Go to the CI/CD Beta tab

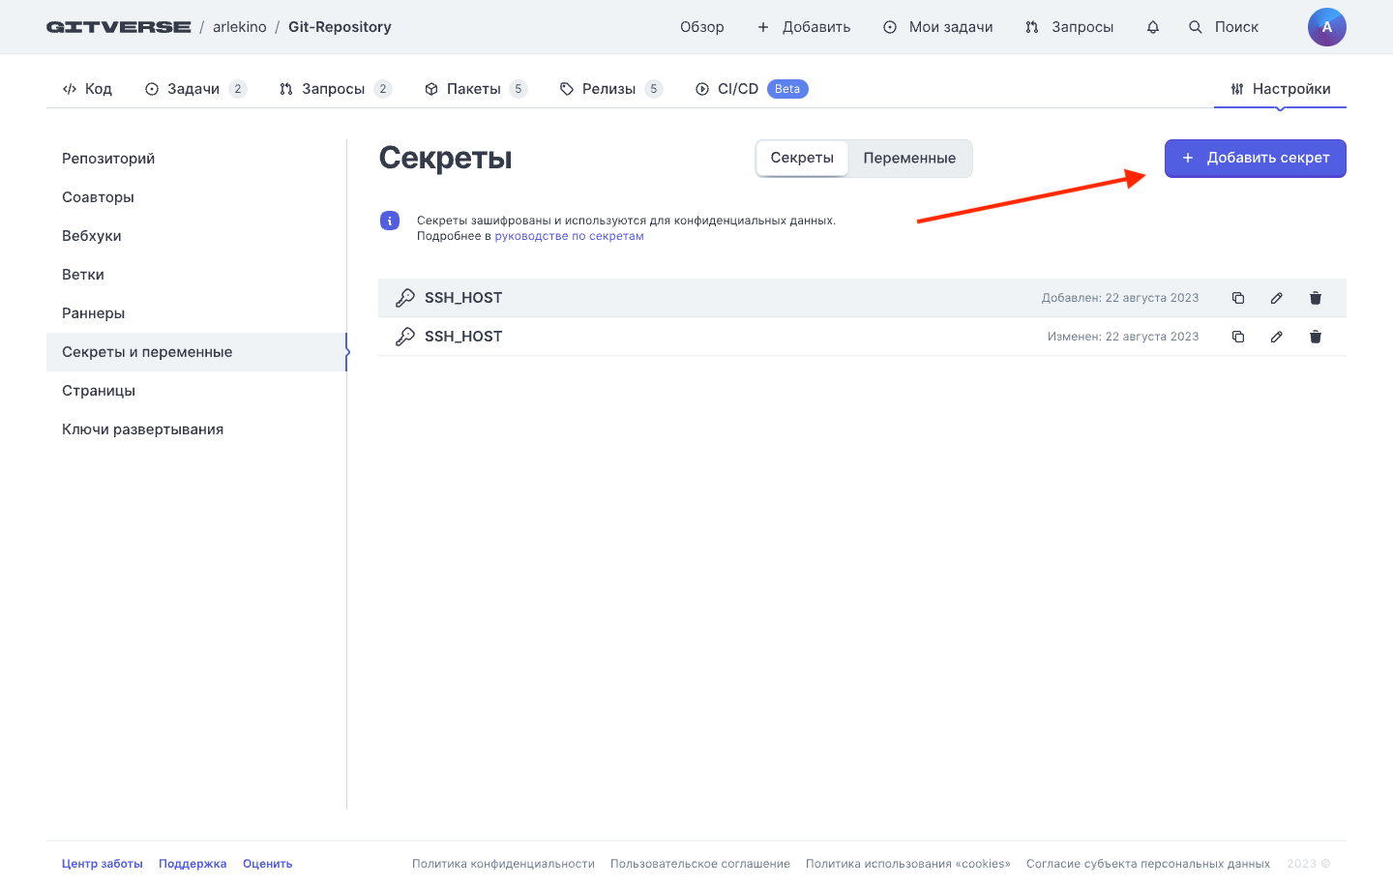(x=751, y=89)
